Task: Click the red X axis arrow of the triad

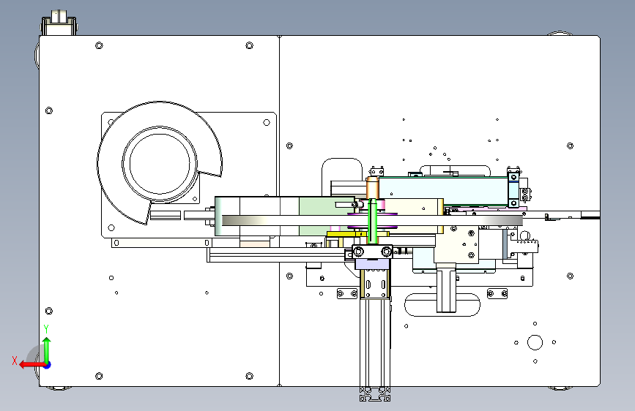Action: (x=32, y=365)
